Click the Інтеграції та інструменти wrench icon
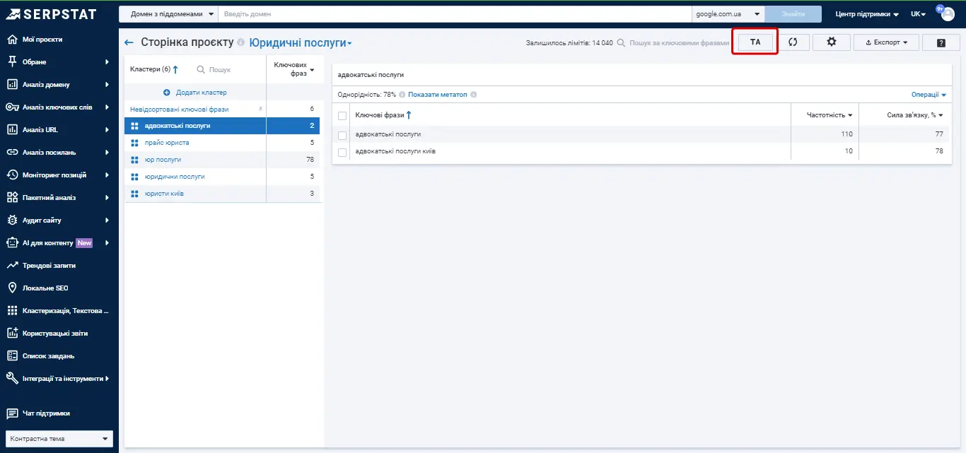 click(12, 379)
